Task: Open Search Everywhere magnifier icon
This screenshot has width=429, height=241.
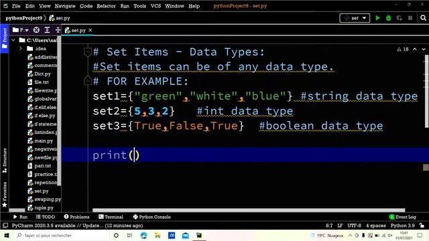Action: 423,18
